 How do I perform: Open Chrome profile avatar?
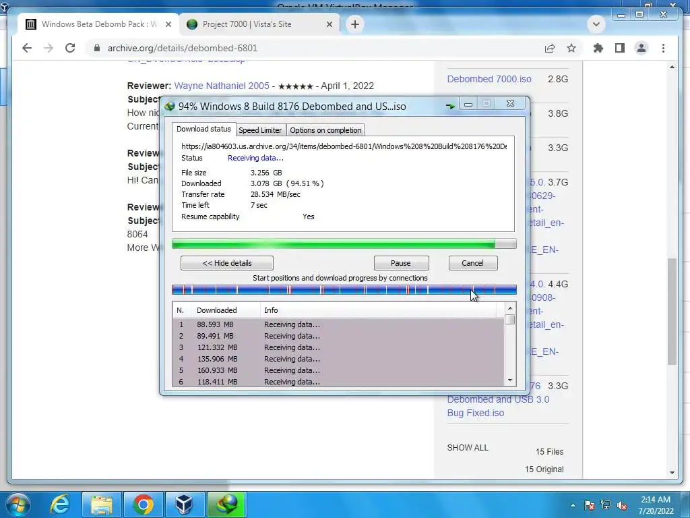[x=641, y=48]
